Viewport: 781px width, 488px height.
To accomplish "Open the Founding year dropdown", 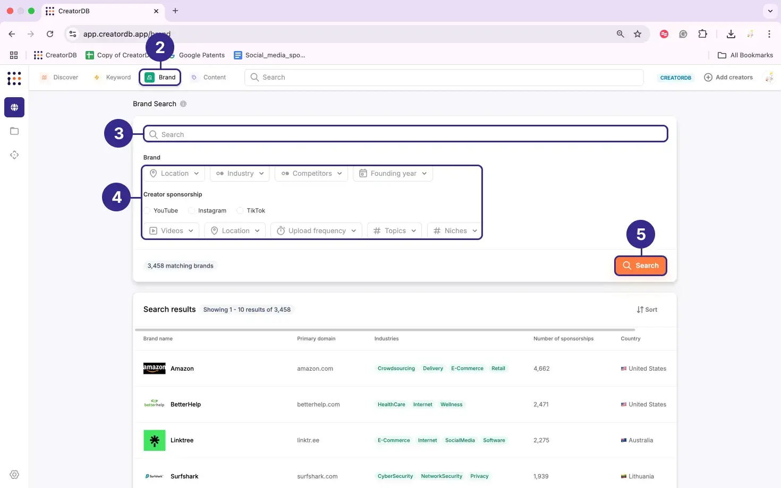I will [x=393, y=174].
